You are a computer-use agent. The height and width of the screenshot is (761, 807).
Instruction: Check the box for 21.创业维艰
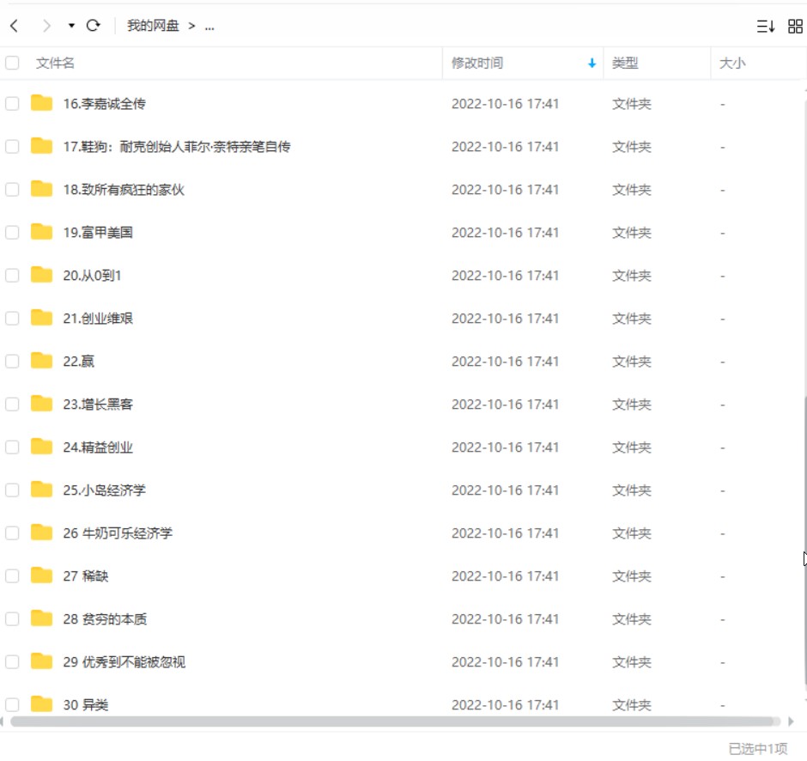[x=12, y=318]
